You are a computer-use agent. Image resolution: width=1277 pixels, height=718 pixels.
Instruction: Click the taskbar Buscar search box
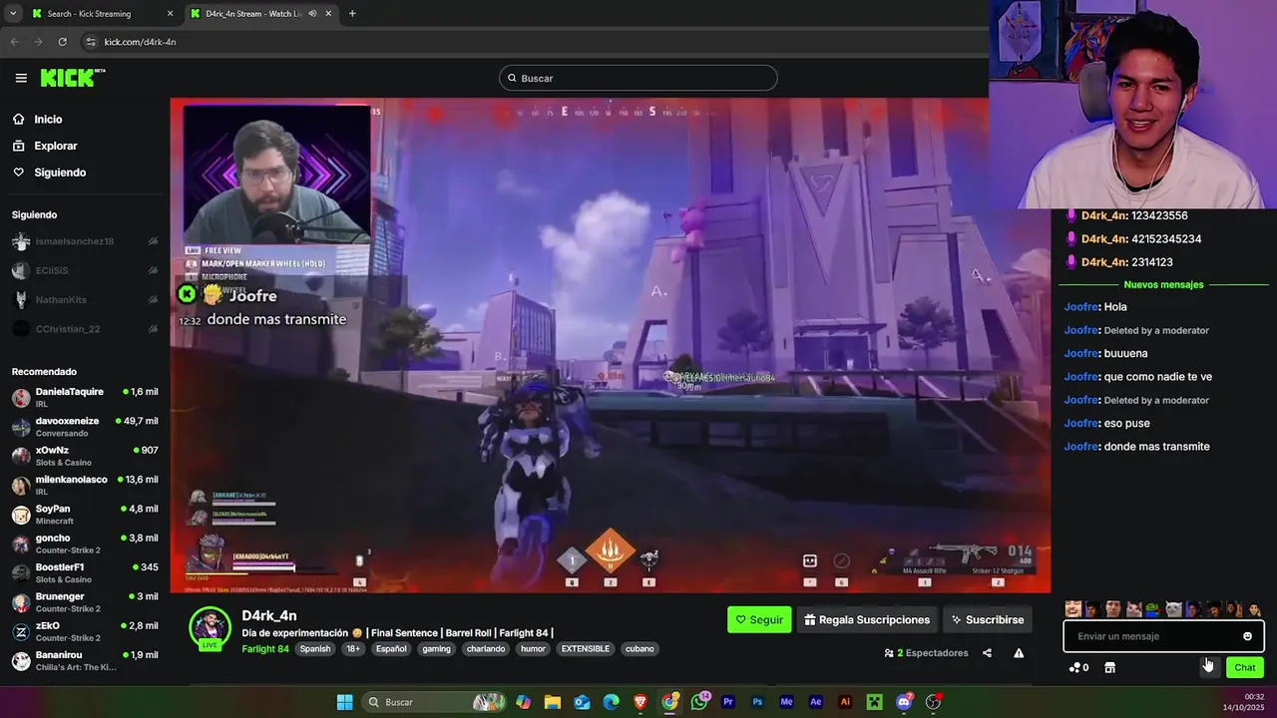(x=433, y=702)
